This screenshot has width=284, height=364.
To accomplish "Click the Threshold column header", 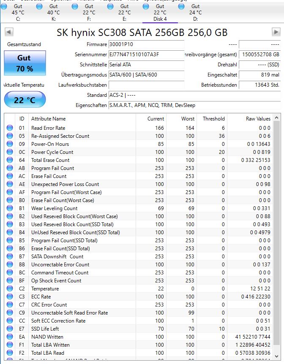I will tap(212, 119).
